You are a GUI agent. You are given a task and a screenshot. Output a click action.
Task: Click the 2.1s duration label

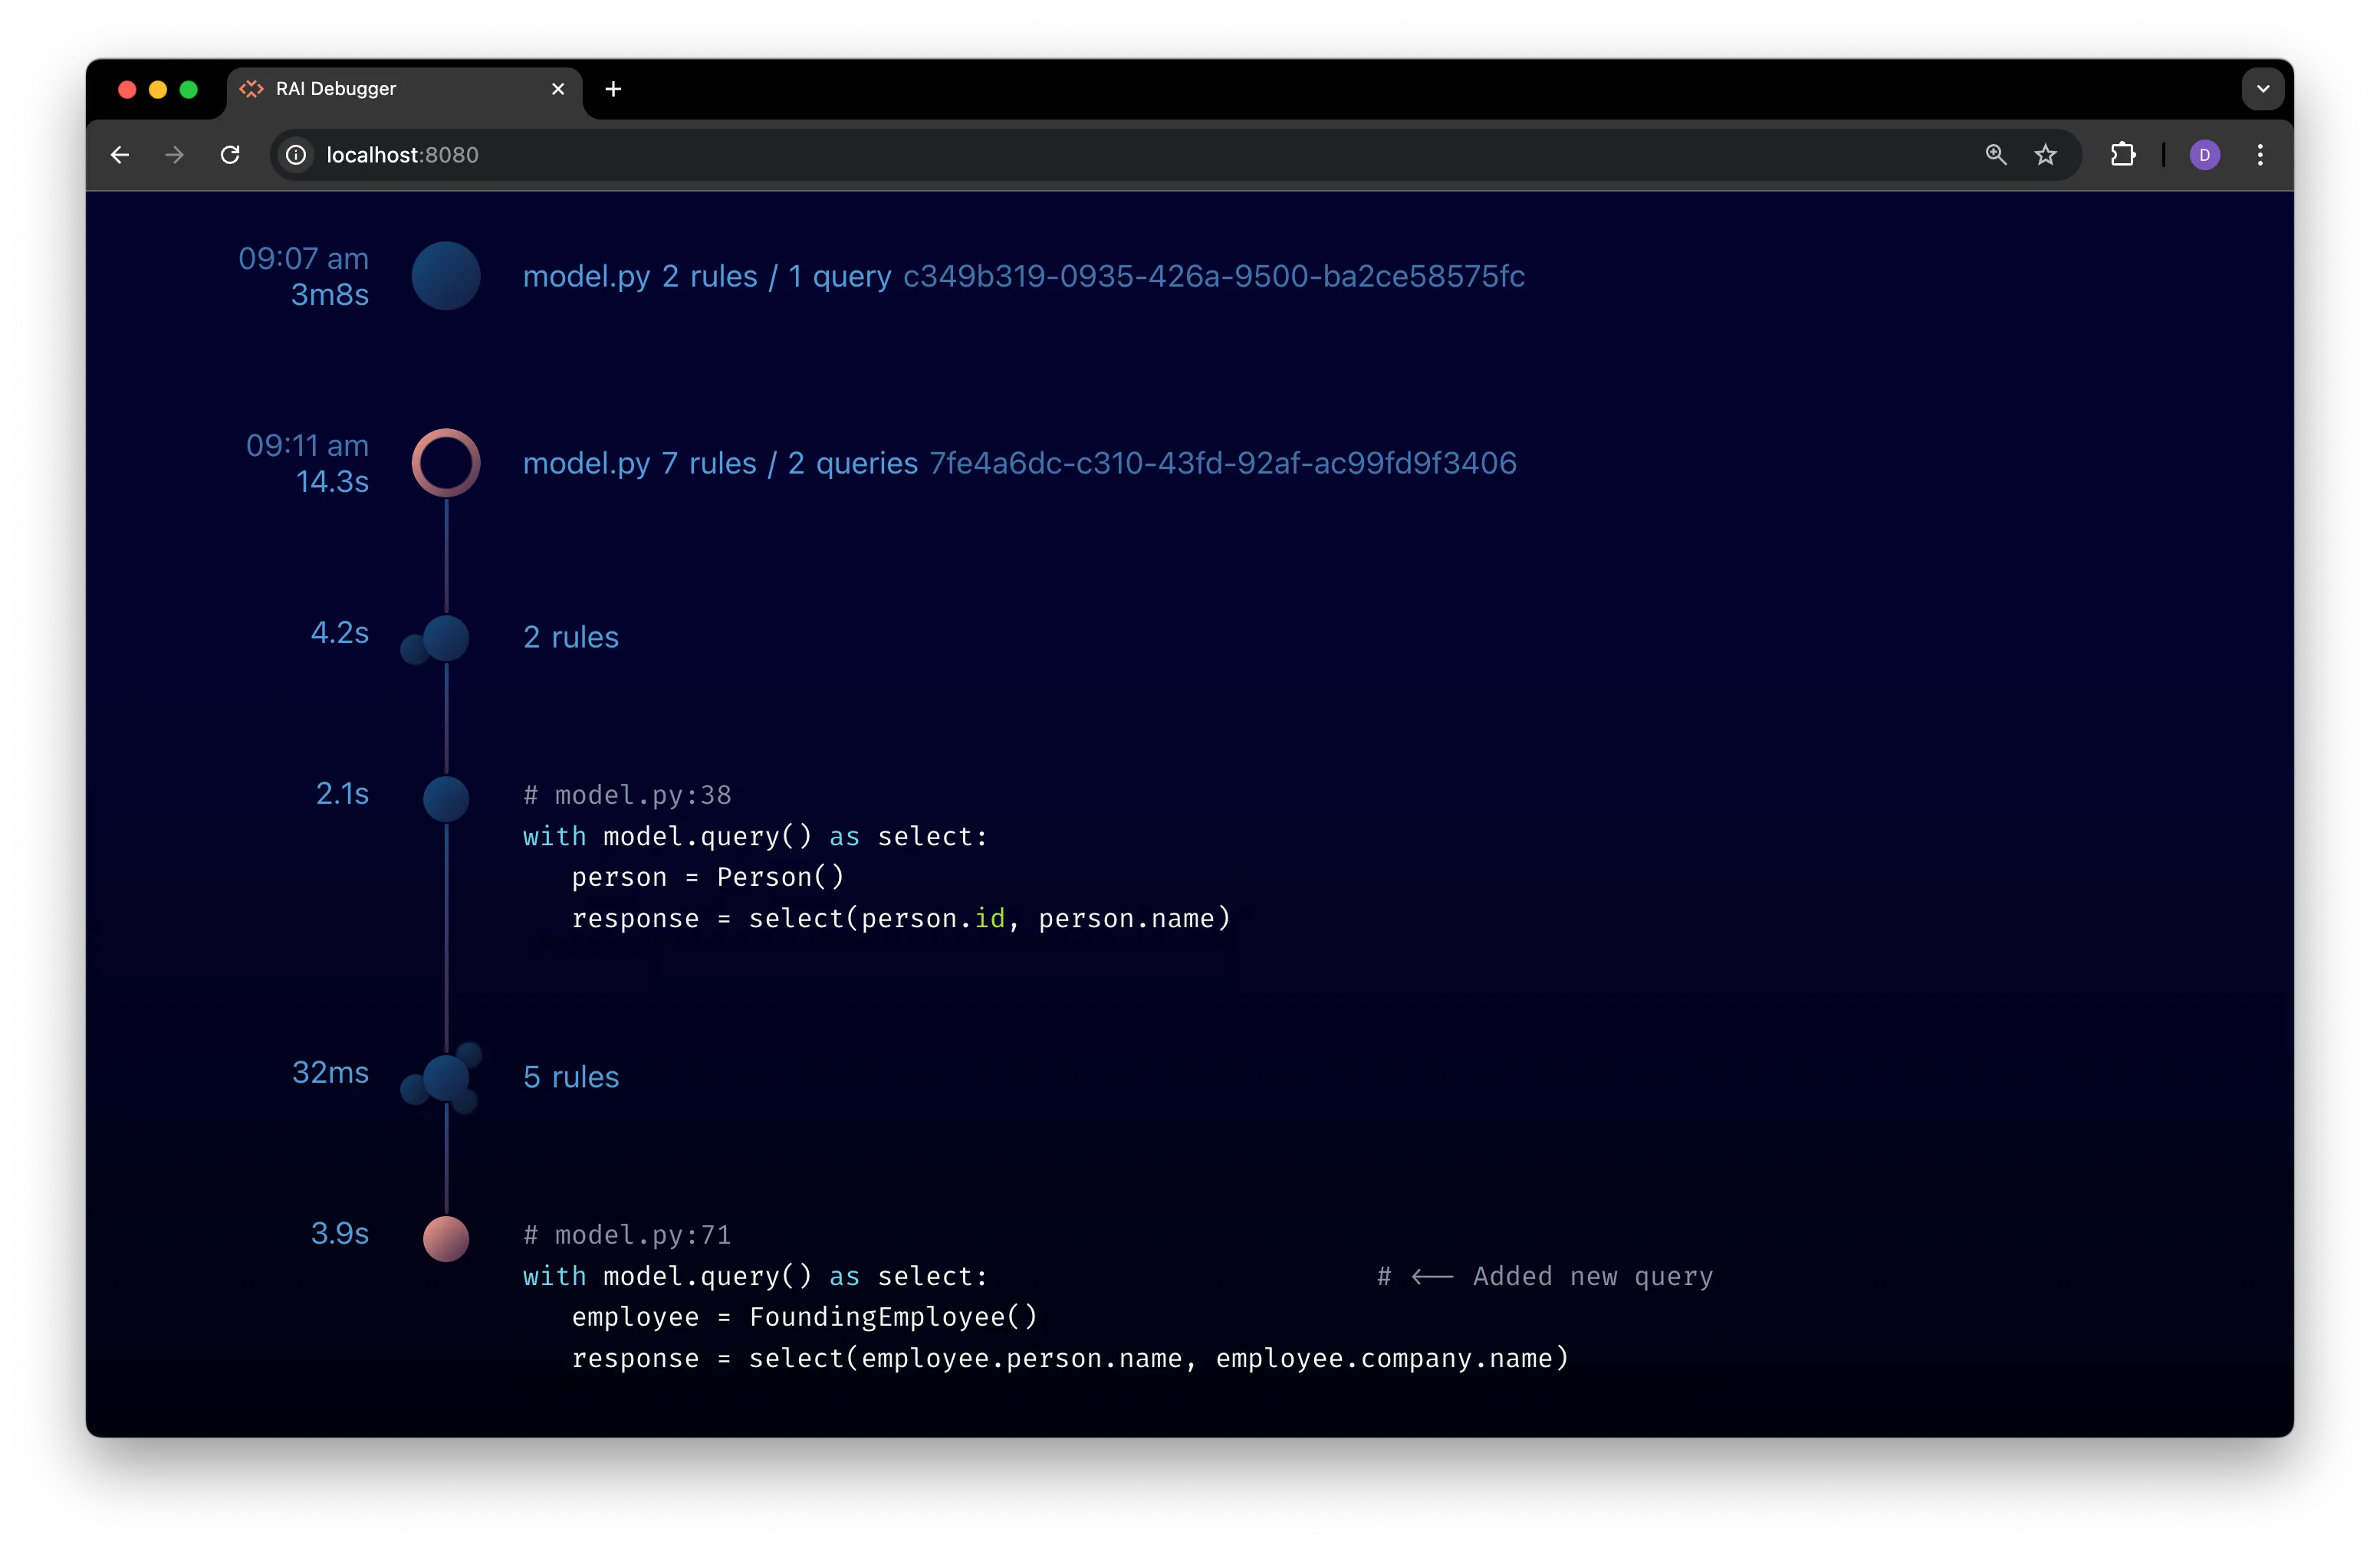click(x=342, y=793)
